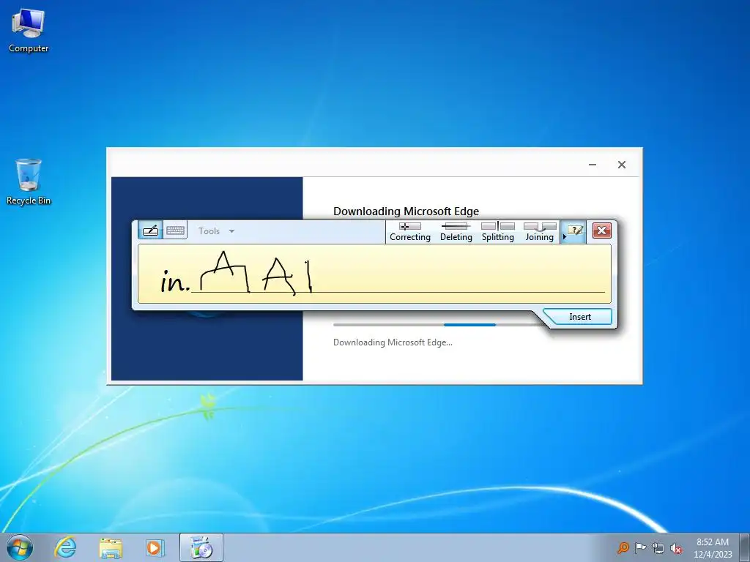Screen dimensions: 750x562
Task: Open the network tray icon
Action: point(658,548)
